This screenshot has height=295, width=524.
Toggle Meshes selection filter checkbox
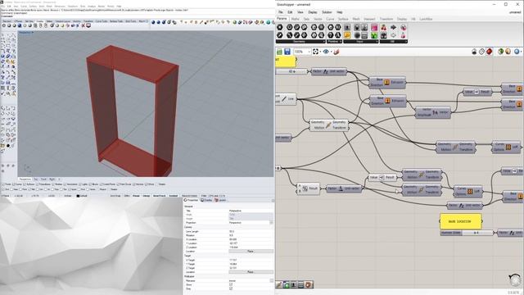click(x=53, y=184)
